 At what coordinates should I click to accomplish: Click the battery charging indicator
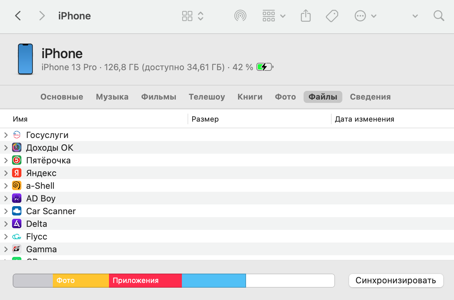(265, 67)
